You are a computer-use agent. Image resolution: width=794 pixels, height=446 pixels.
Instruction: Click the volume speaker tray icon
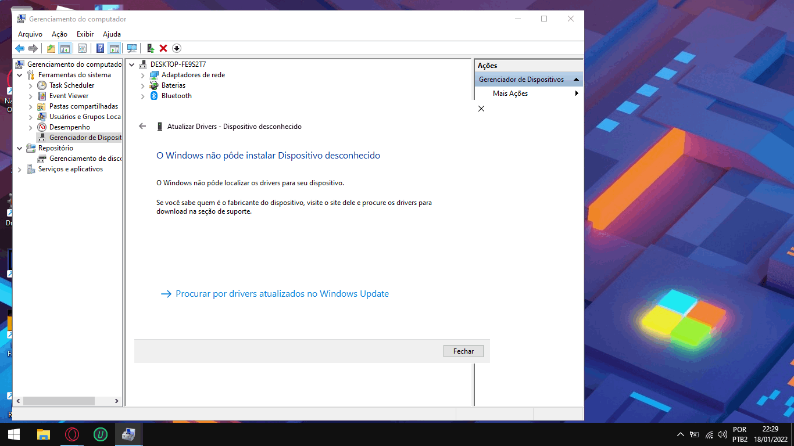tap(723, 434)
